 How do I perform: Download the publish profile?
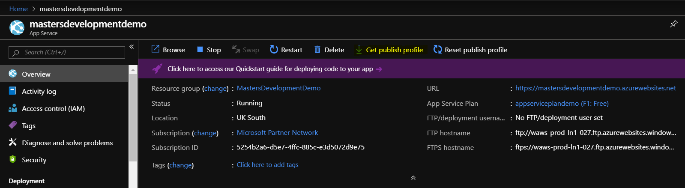pyautogui.click(x=389, y=50)
